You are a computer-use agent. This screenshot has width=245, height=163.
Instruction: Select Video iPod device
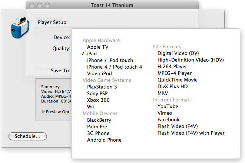pyautogui.click(x=100, y=73)
